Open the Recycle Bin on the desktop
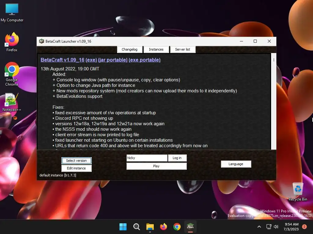The image size is (313, 234). click(298, 192)
